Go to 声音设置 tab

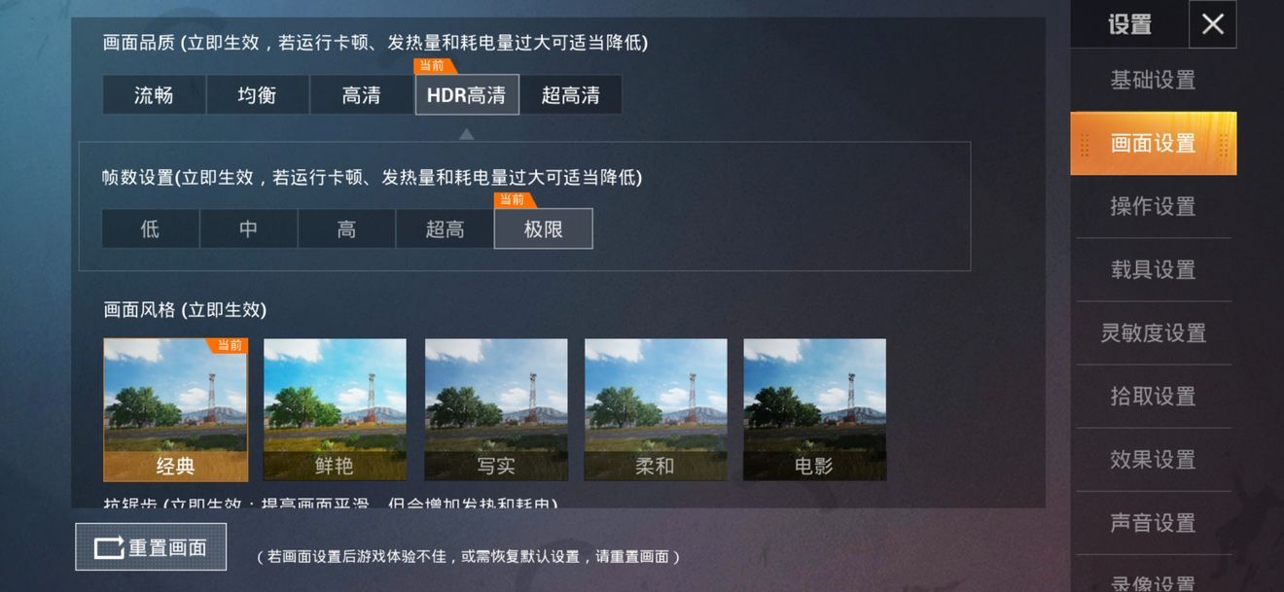[x=1153, y=522]
